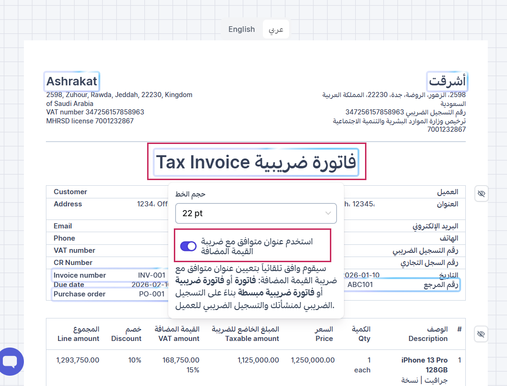Switch to the عربي language tab
Screen dimensions: 507x386
(x=276, y=29)
